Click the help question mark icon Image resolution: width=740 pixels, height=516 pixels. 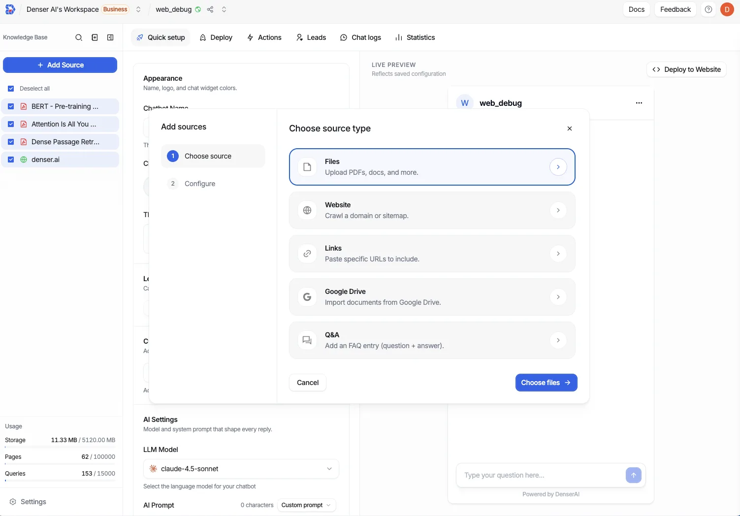click(708, 9)
